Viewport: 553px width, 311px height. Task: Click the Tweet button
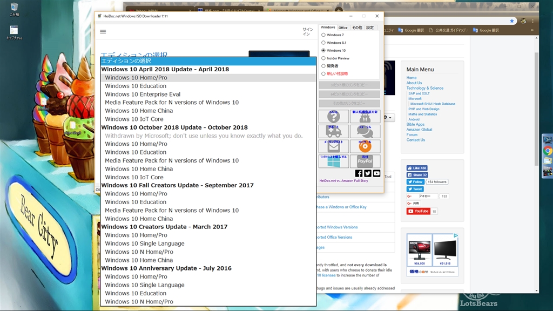(x=415, y=189)
